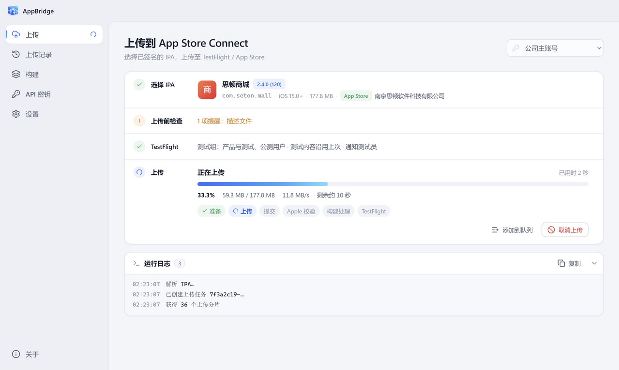The image size is (619, 370).
Task: Click the builds layers icon
Action: coord(16,74)
